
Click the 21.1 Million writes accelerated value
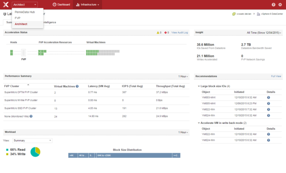(205, 56)
